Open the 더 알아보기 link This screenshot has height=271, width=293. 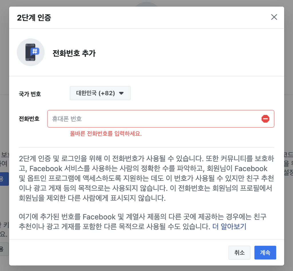229,226
